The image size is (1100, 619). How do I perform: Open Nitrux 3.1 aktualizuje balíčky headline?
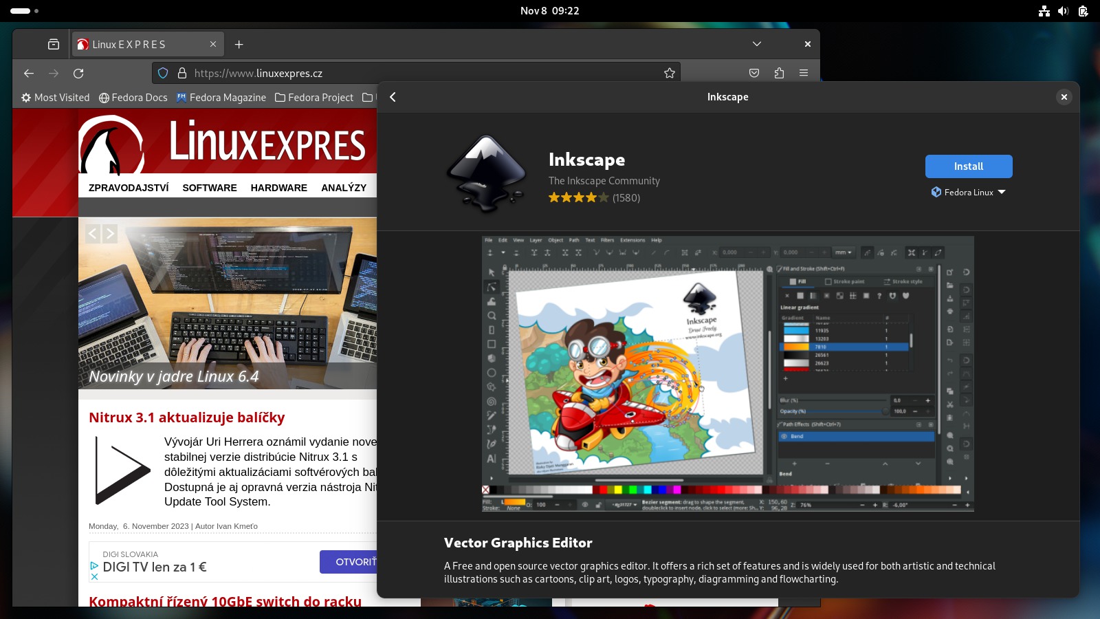[186, 417]
